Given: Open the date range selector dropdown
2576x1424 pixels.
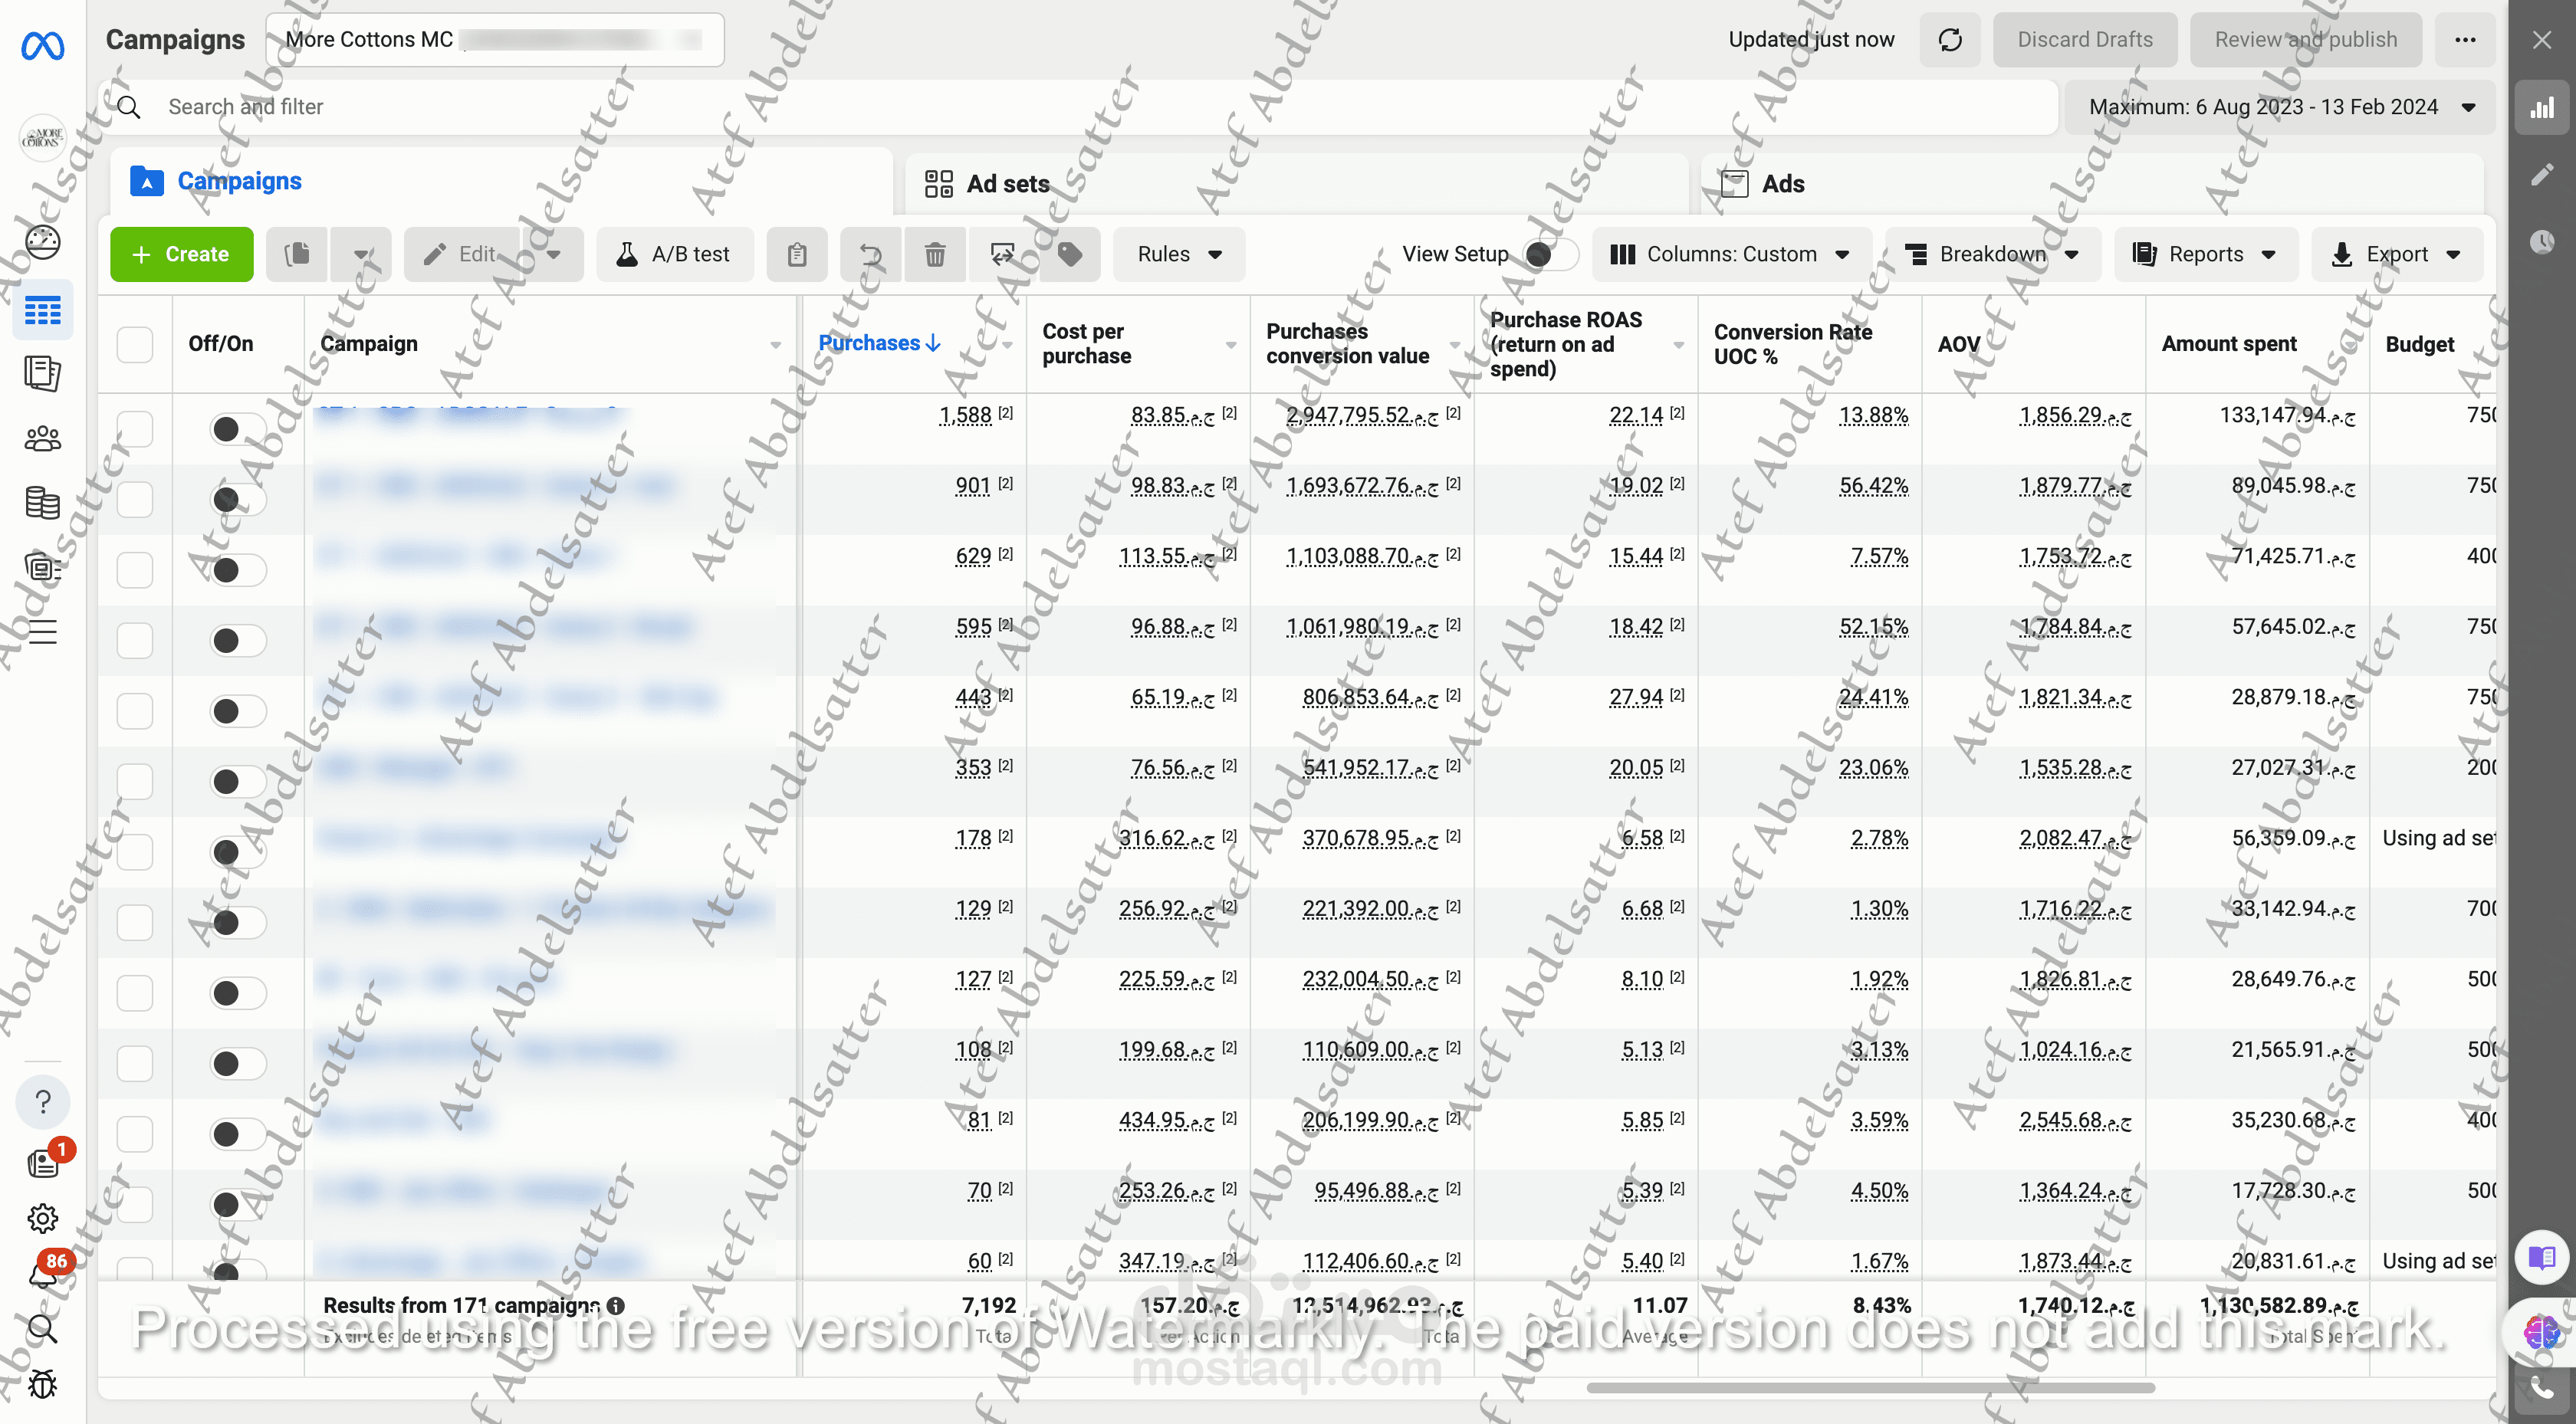Looking at the screenshot, I should [x=2280, y=107].
